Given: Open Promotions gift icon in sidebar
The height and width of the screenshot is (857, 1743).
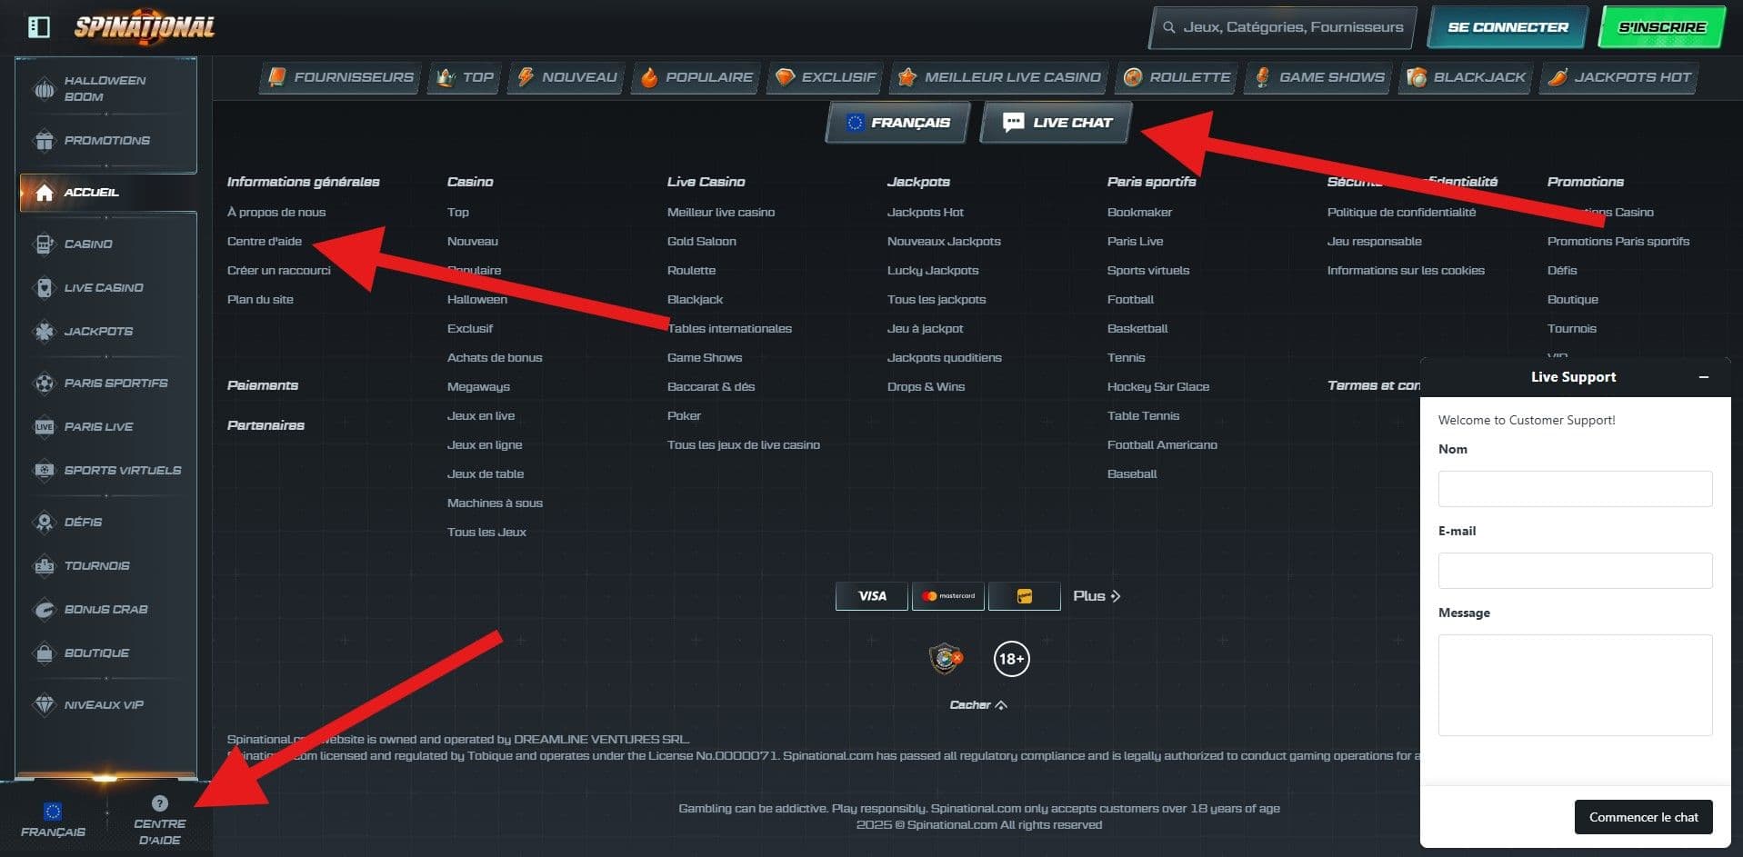Looking at the screenshot, I should click(x=44, y=141).
